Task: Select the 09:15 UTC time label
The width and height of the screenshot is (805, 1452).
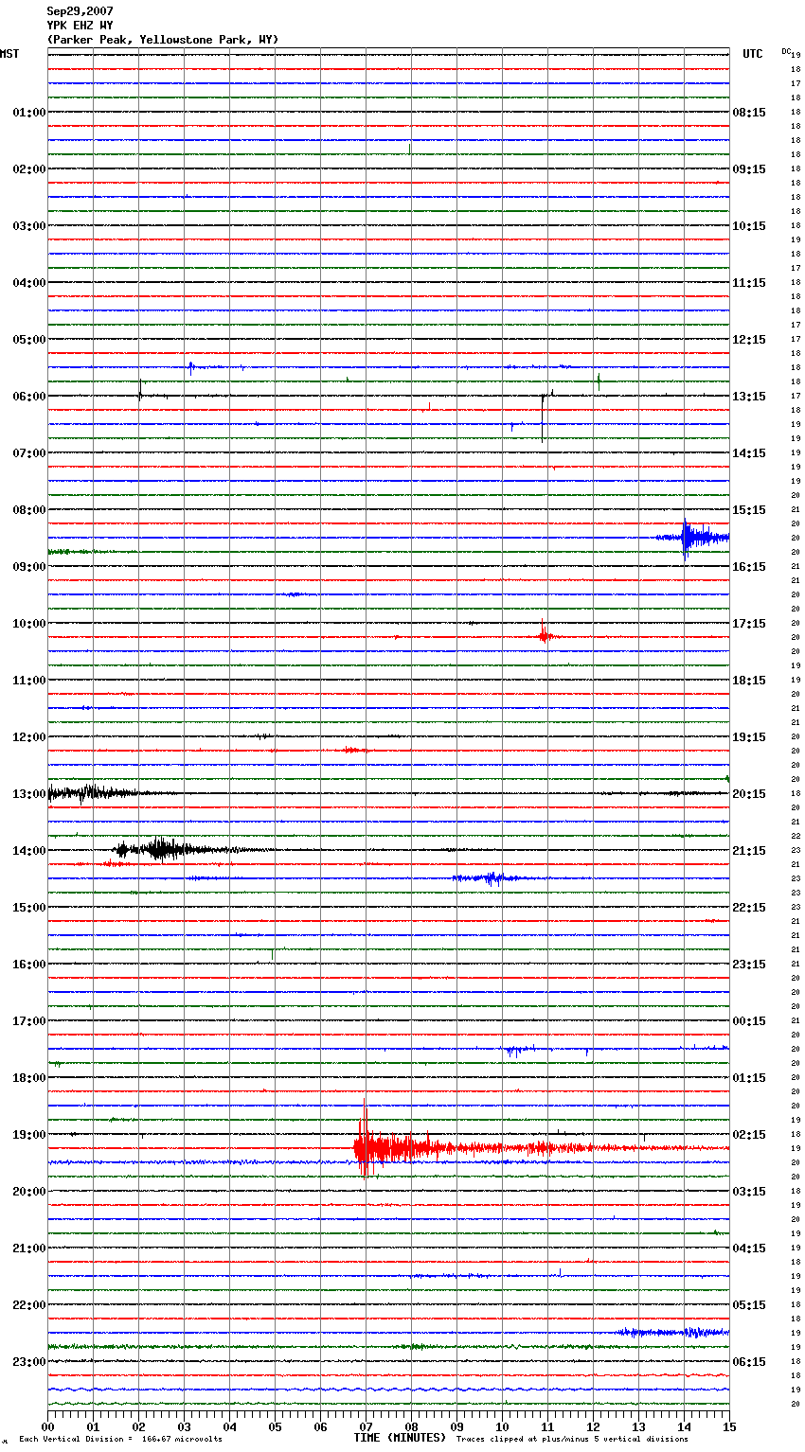Action: pyautogui.click(x=749, y=169)
